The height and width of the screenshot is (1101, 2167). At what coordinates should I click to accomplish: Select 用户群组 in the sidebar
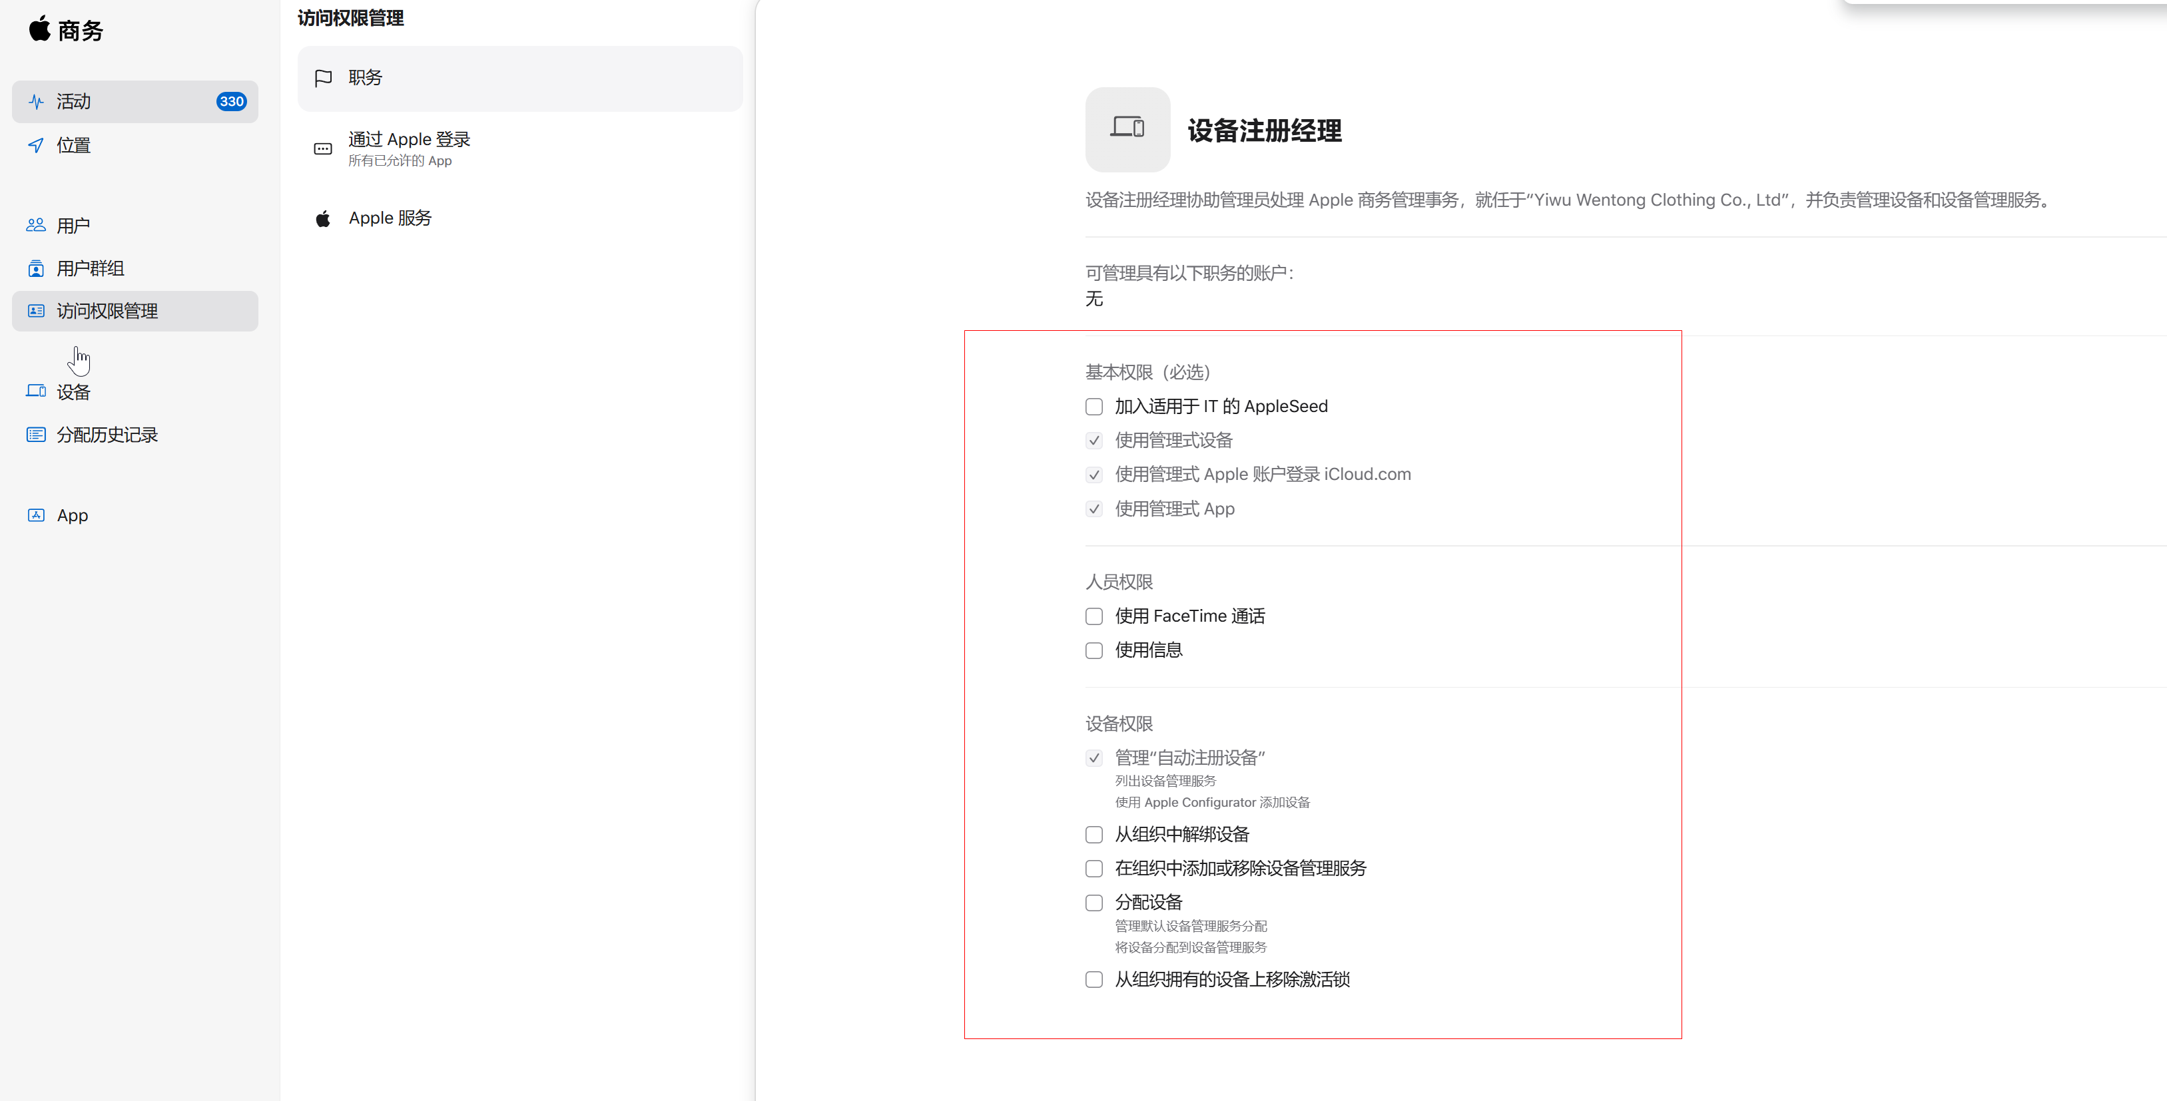pyautogui.click(x=135, y=268)
